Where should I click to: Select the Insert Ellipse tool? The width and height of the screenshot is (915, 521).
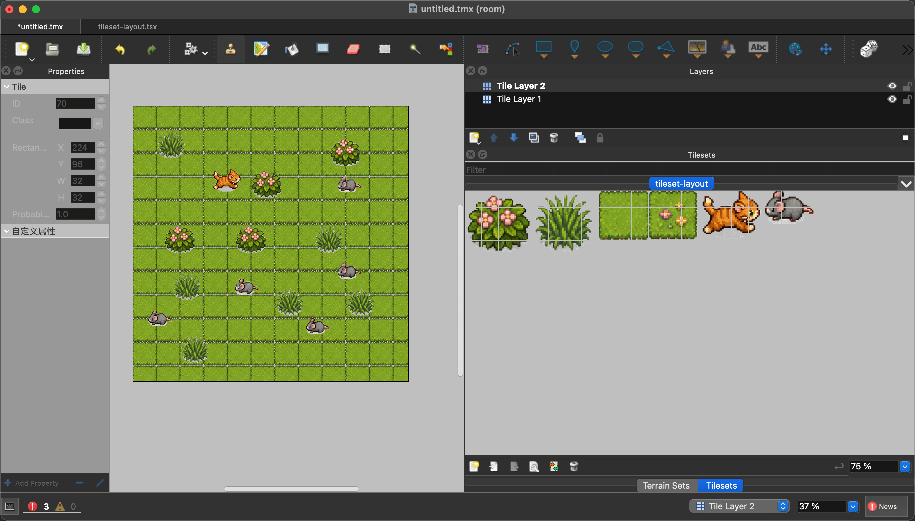605,49
